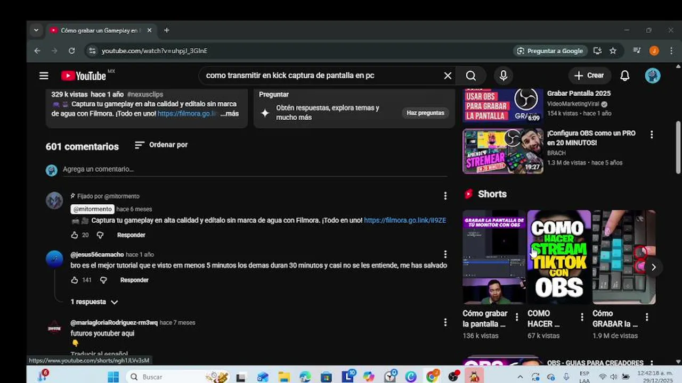Click Agrega un comentario field
This screenshot has width=682, height=383.
pyautogui.click(x=255, y=169)
